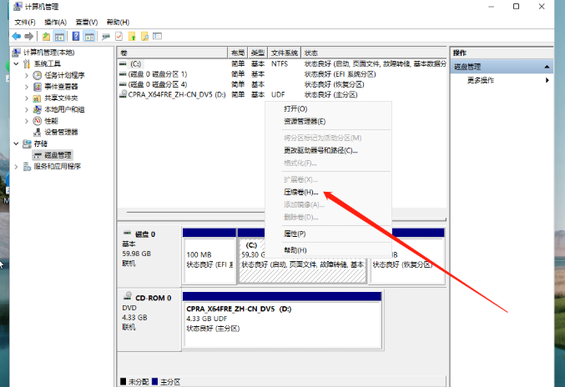The image size is (565, 387).
Task: Choose 更改驱动器号和路径(C)... from context menu
Action: [x=320, y=150]
